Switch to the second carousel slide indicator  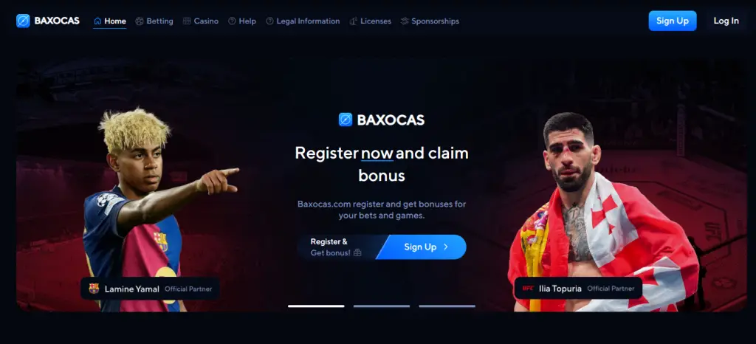point(382,306)
